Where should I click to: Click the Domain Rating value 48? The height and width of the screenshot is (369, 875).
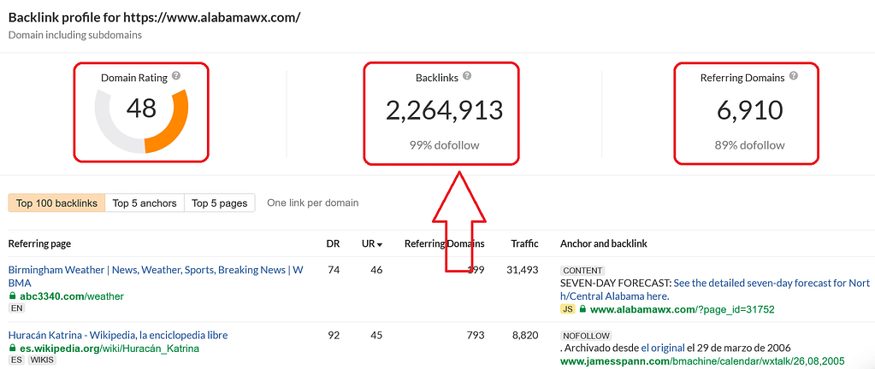[x=141, y=108]
